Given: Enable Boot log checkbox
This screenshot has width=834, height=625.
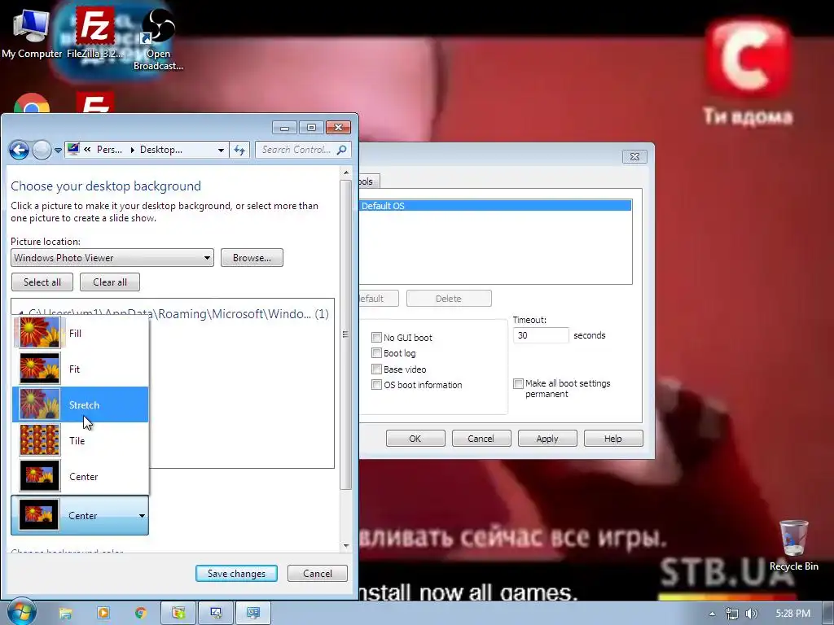Looking at the screenshot, I should tap(376, 353).
